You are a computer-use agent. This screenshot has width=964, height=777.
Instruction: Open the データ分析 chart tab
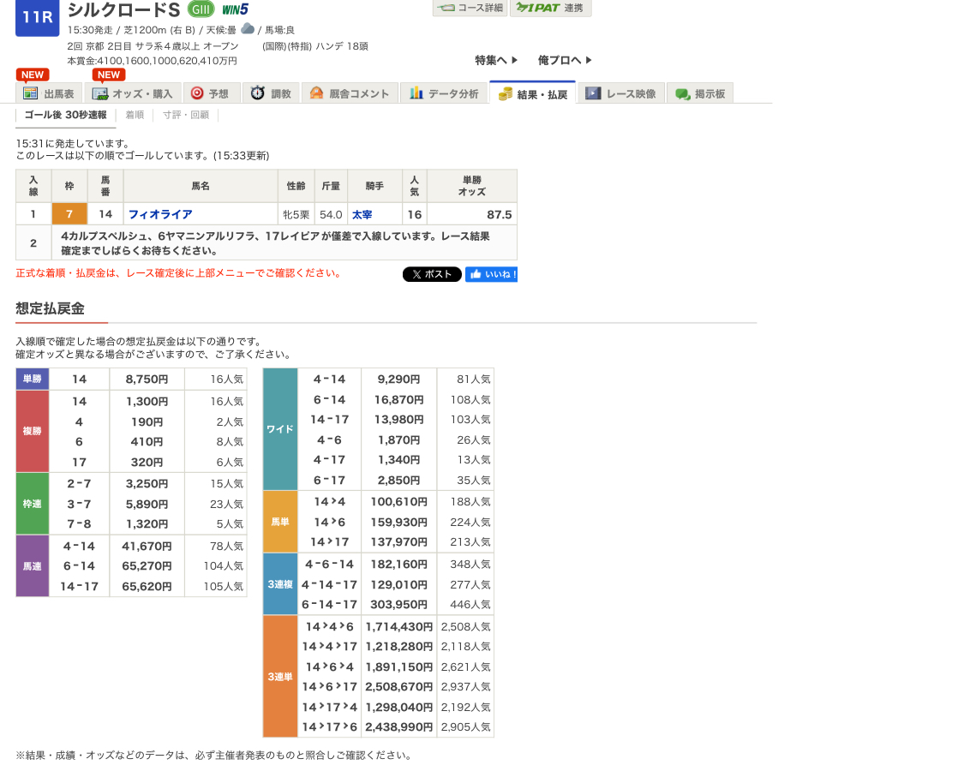444,93
